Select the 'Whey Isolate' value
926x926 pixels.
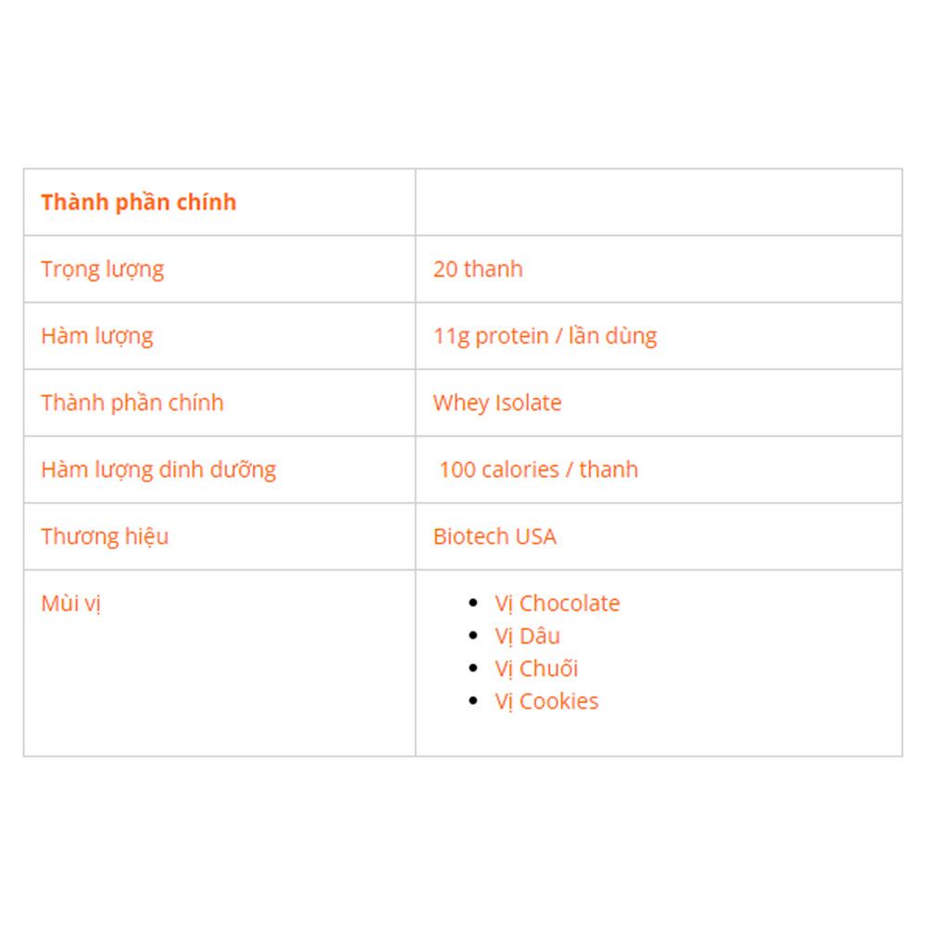click(496, 403)
